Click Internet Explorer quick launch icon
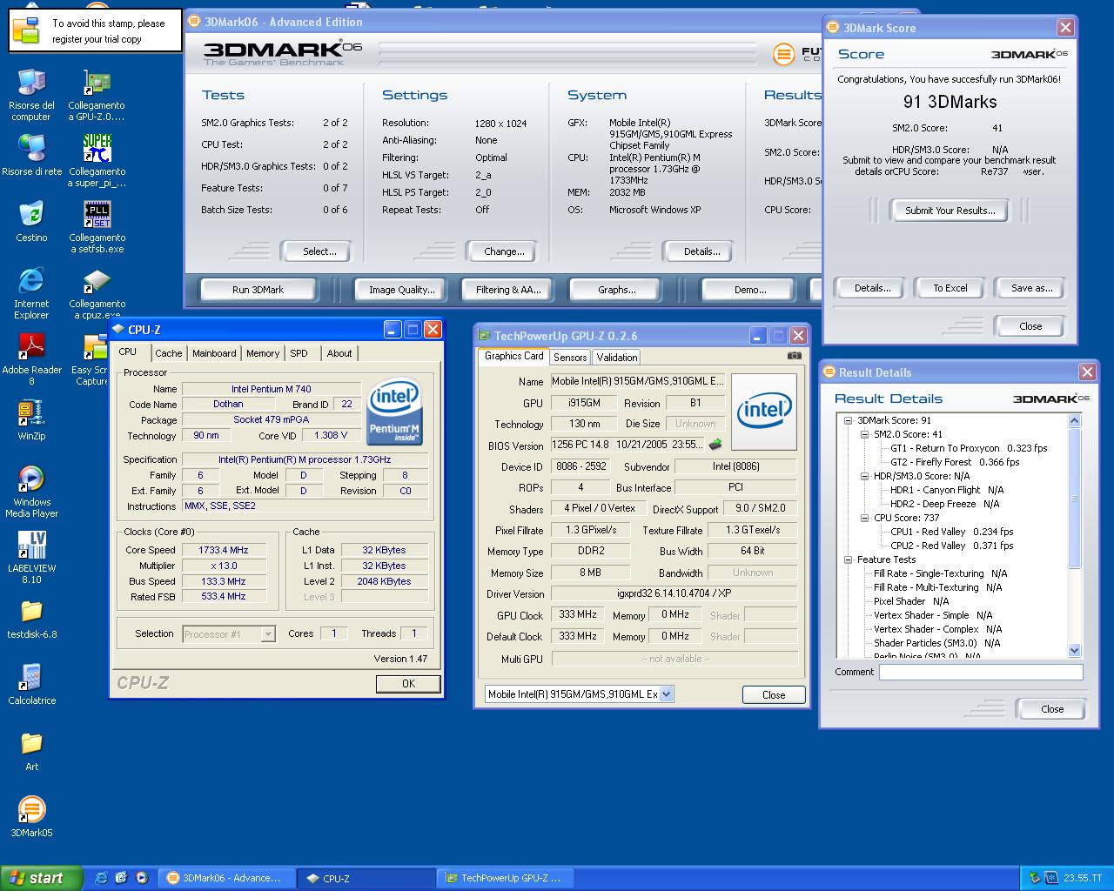 [x=101, y=878]
